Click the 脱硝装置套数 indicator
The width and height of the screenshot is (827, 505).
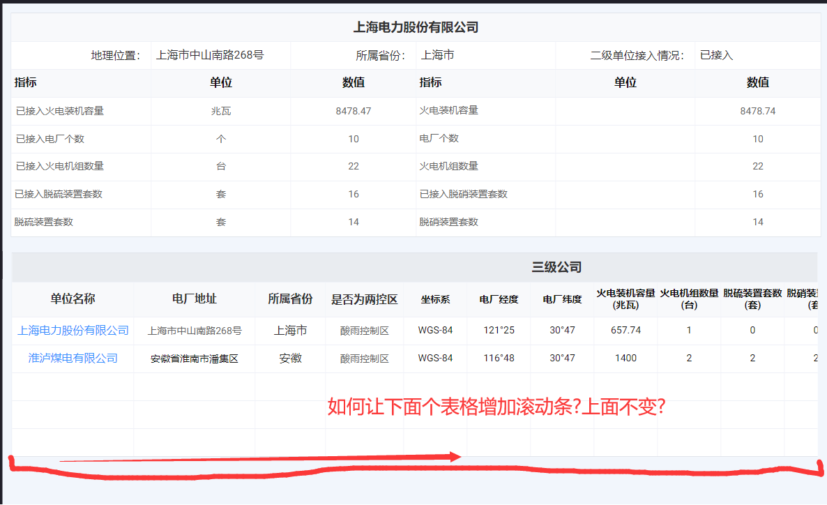tap(449, 222)
